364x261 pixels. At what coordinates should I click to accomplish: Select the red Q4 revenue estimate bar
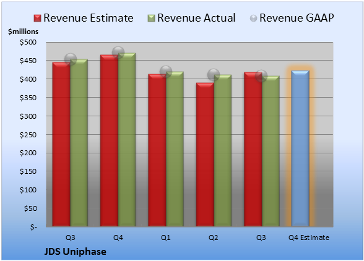point(109,140)
